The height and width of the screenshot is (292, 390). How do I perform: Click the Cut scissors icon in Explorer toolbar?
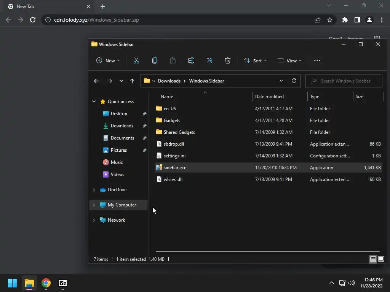click(x=136, y=60)
